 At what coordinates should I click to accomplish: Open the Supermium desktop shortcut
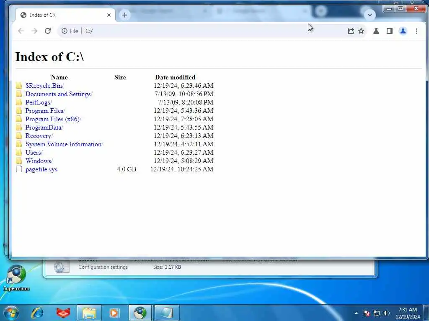pos(16,278)
